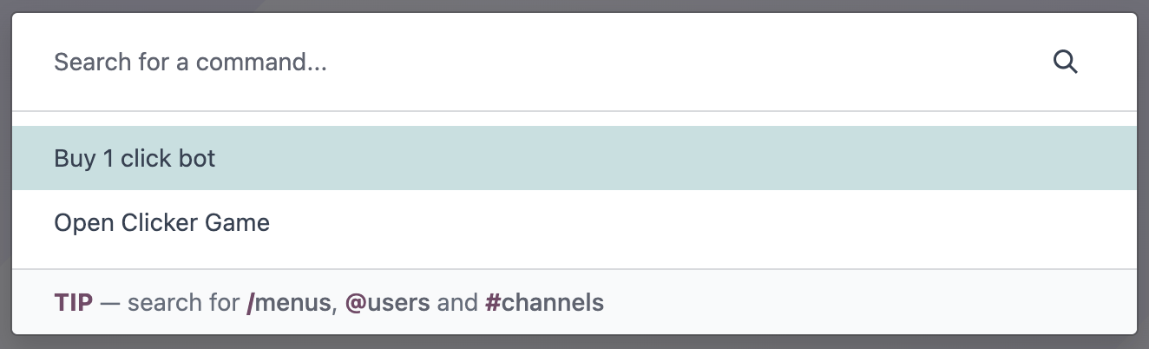The width and height of the screenshot is (1149, 349).
Task: Click the magnifying glass search icon
Action: click(x=1065, y=62)
